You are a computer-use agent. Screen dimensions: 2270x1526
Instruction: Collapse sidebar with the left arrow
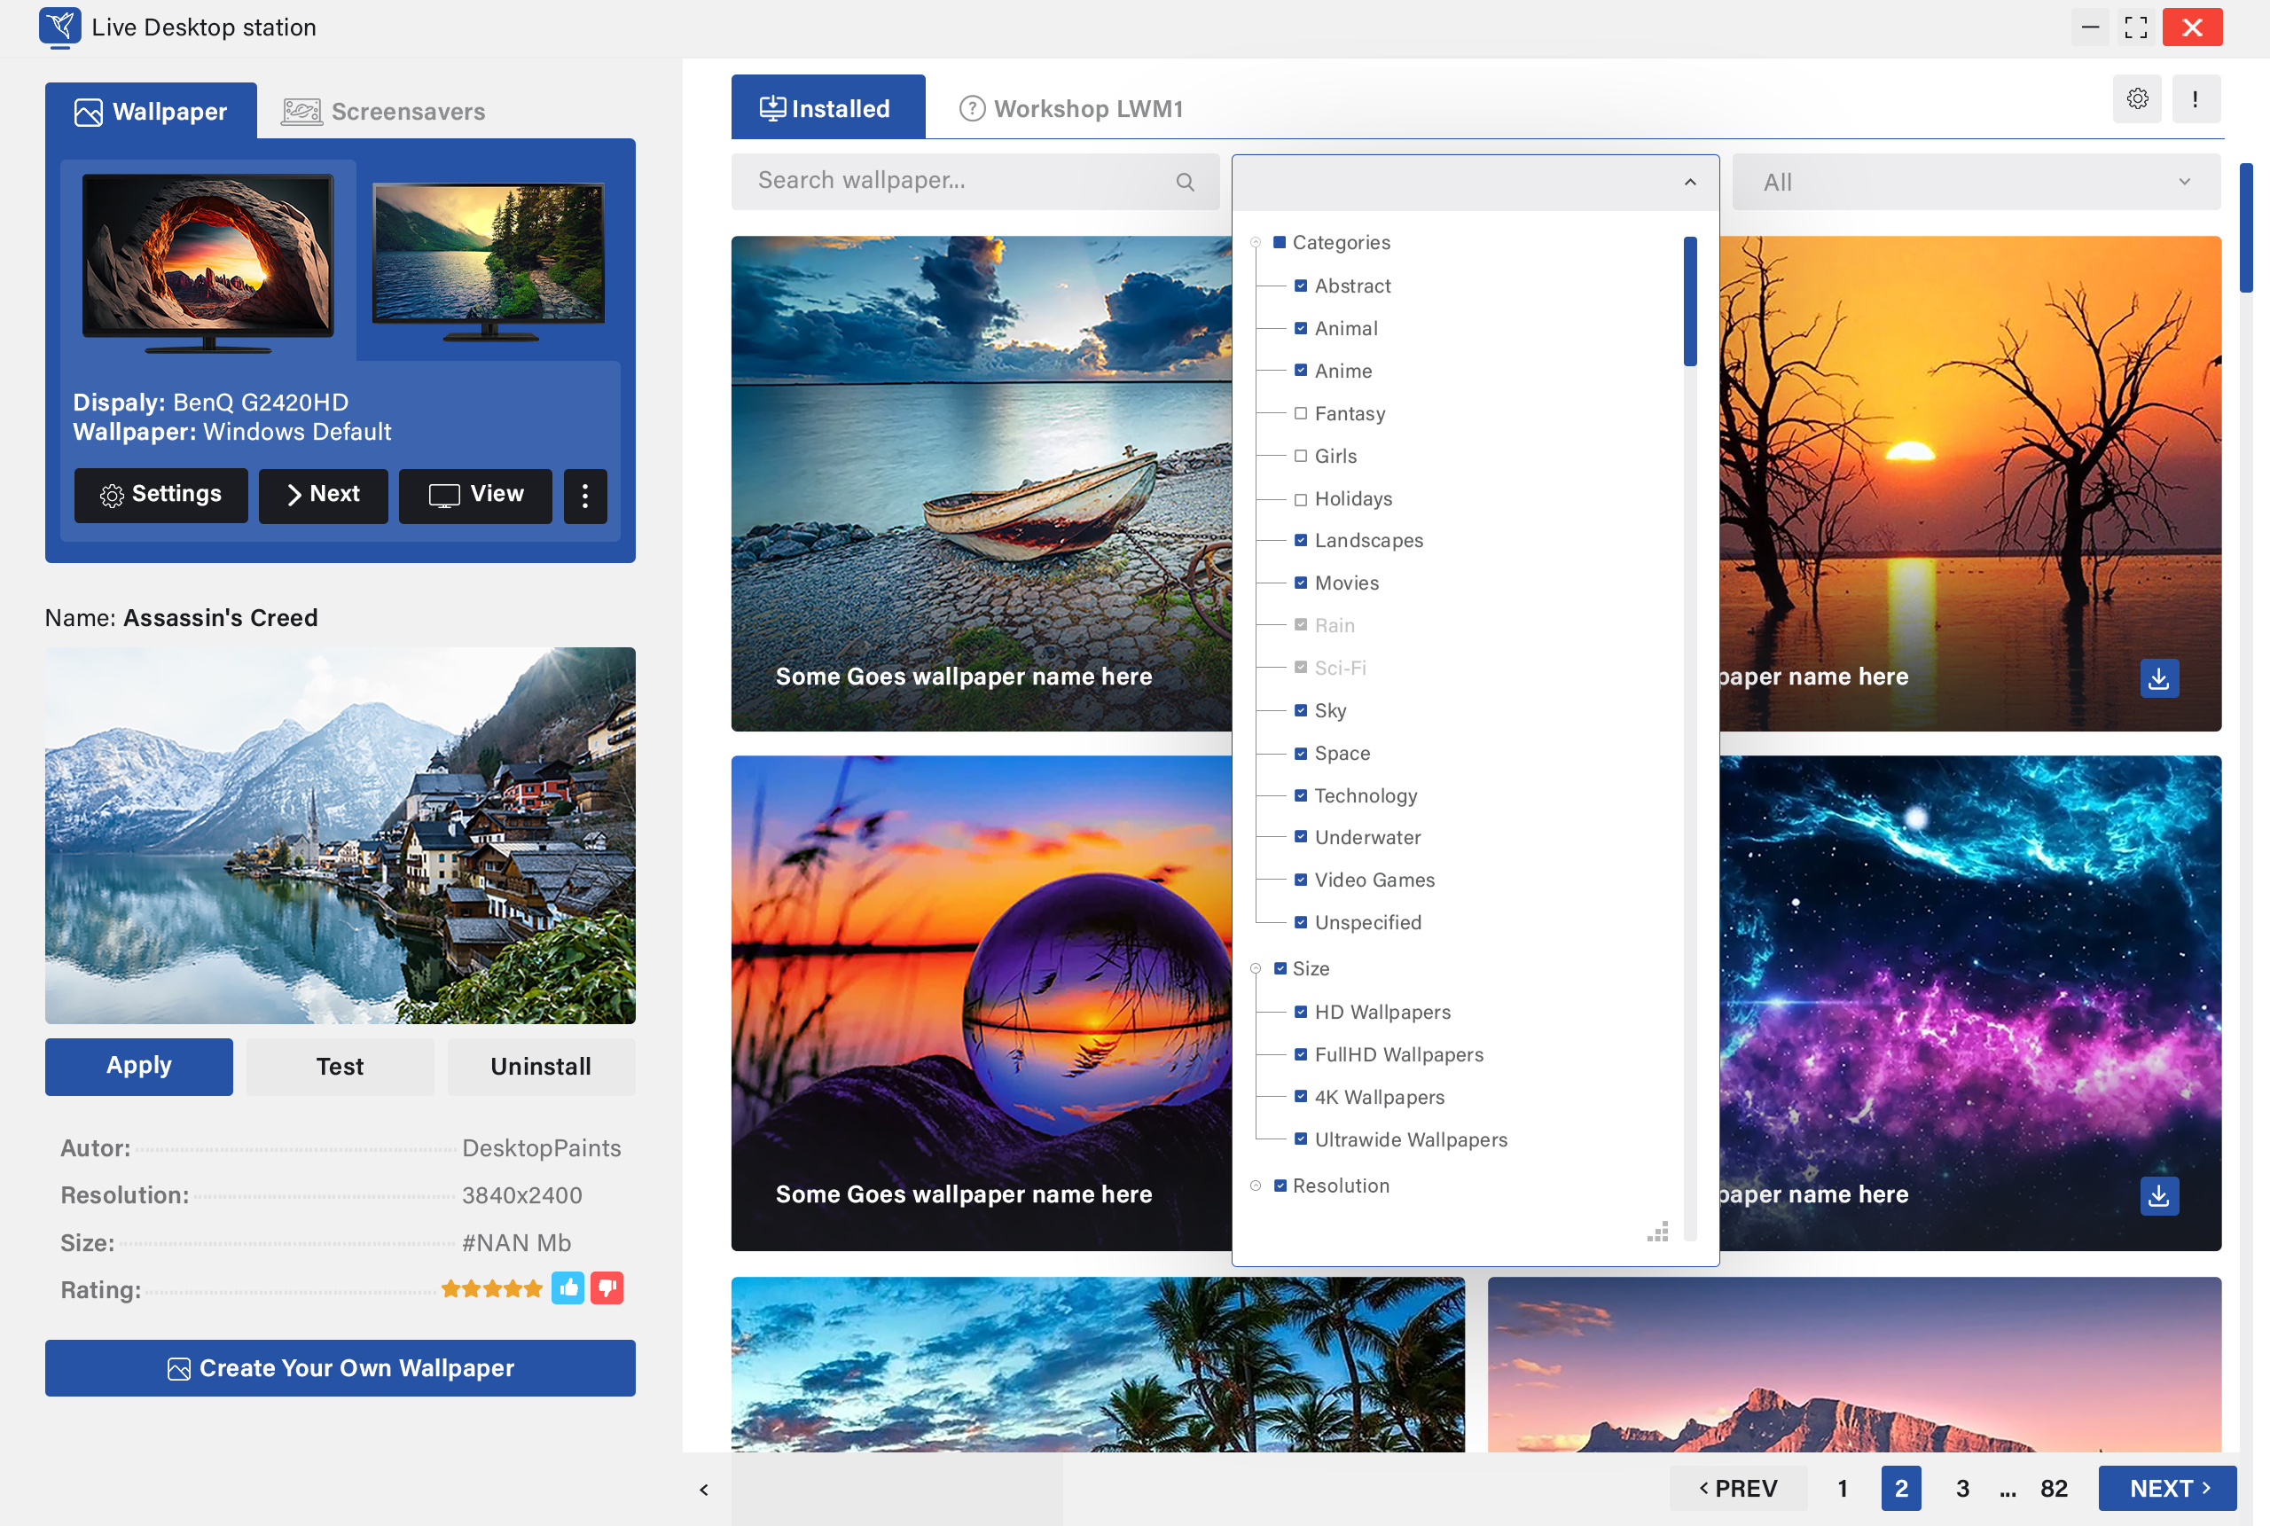tap(703, 1489)
